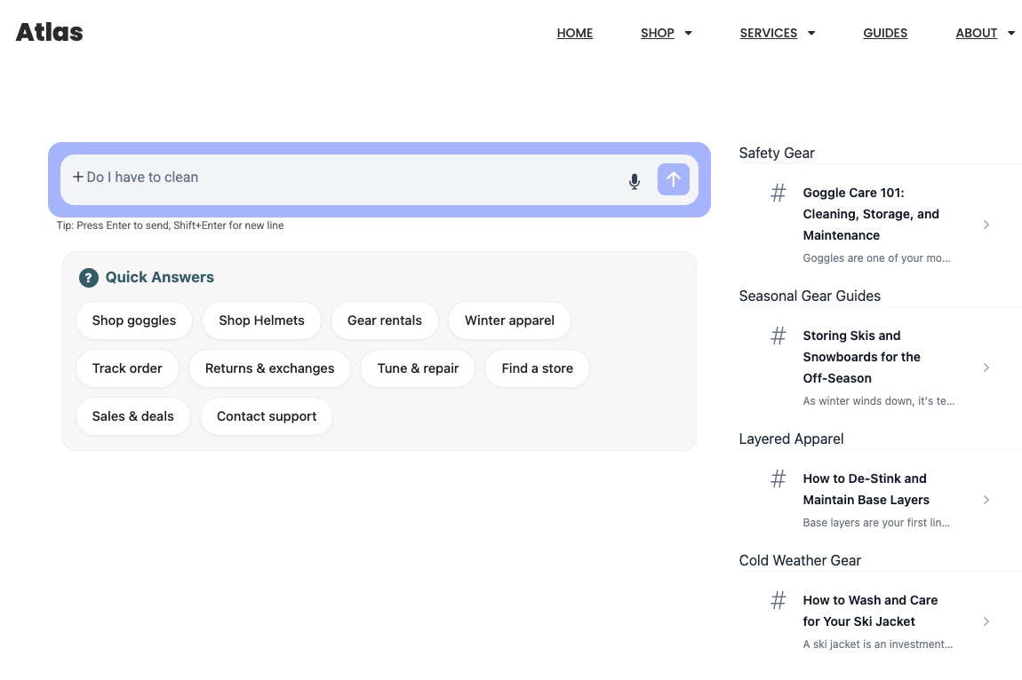1022x680 pixels.
Task: Navigate to the HOME menu item
Action: 574,33
